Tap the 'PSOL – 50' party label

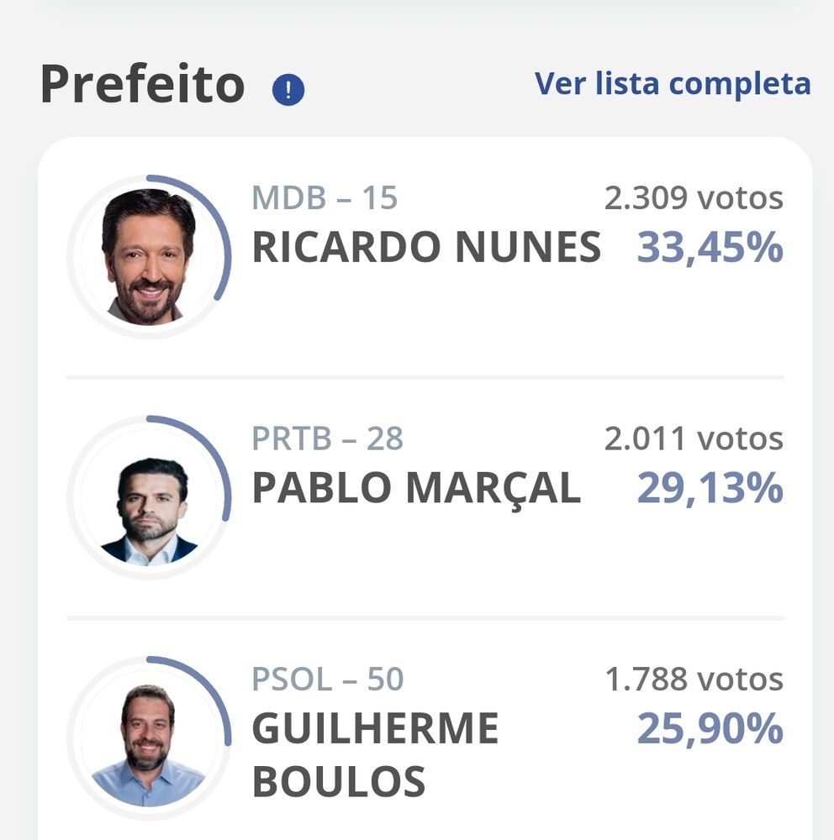(327, 679)
